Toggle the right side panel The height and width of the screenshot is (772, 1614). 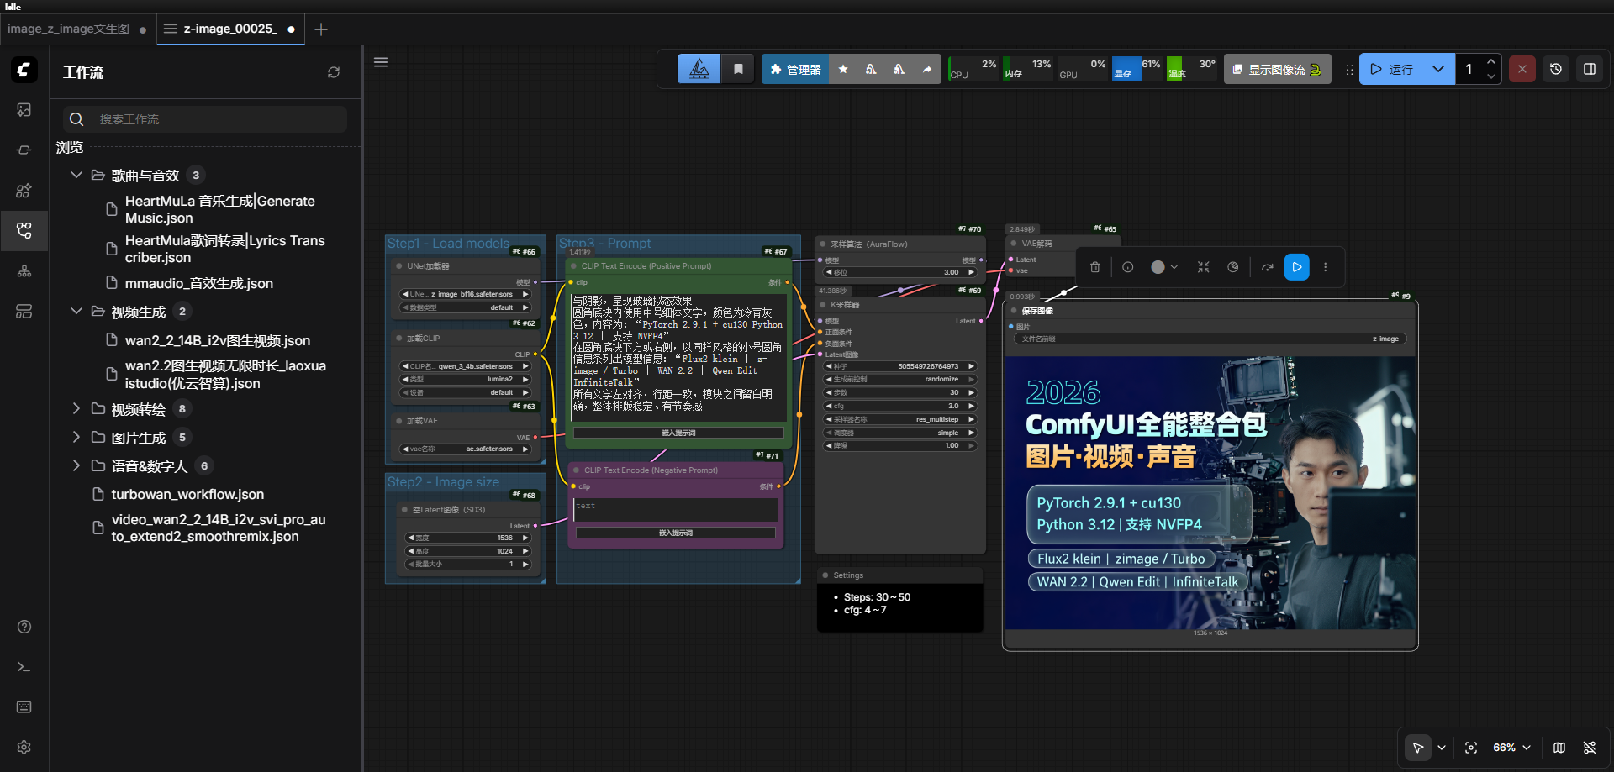coord(1590,69)
